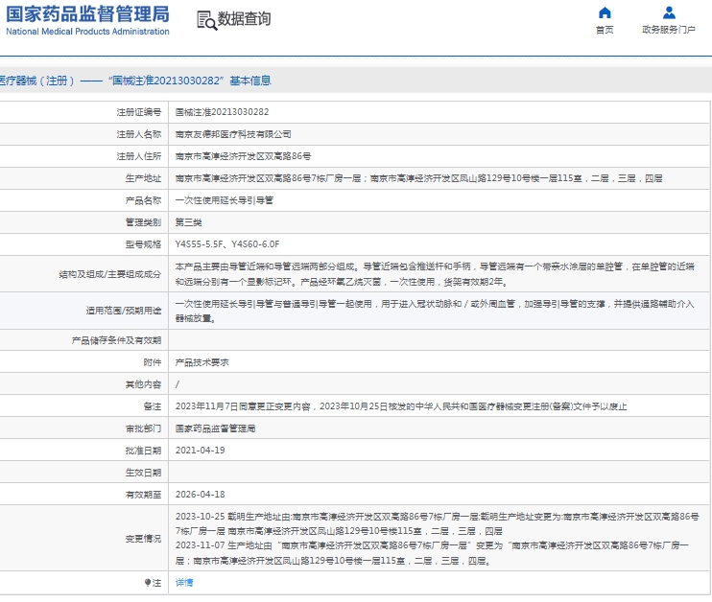Click the 批准日期 row label
712x602 pixels.
coord(144,451)
